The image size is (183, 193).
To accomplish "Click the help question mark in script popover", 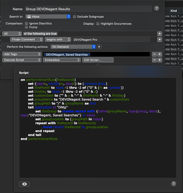I will [x=174, y=184].
